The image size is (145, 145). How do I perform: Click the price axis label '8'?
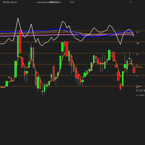[x=137, y=66]
